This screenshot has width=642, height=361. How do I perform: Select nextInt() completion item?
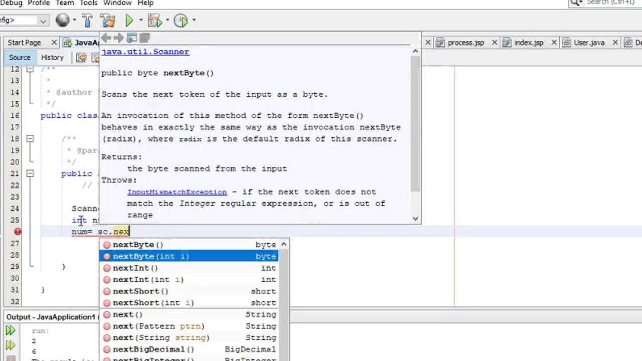point(189,268)
